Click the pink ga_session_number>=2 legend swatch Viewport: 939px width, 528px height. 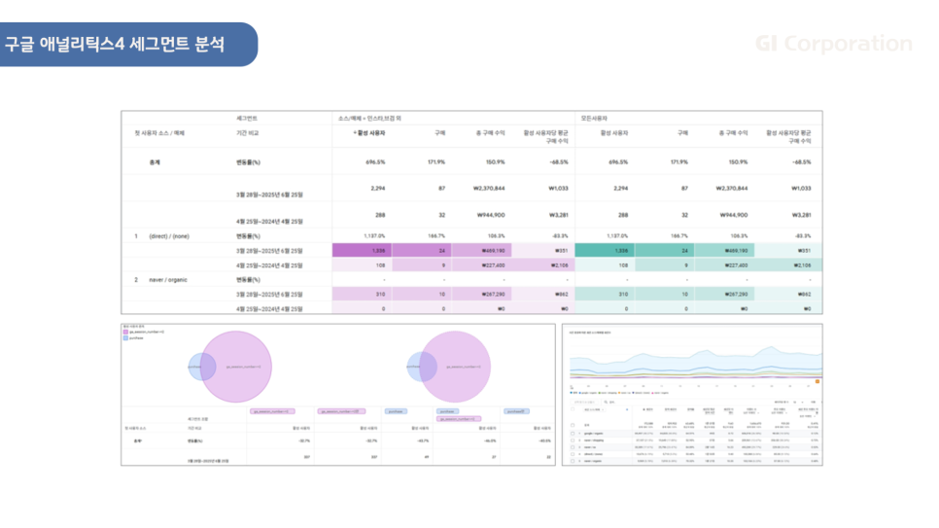click(125, 332)
